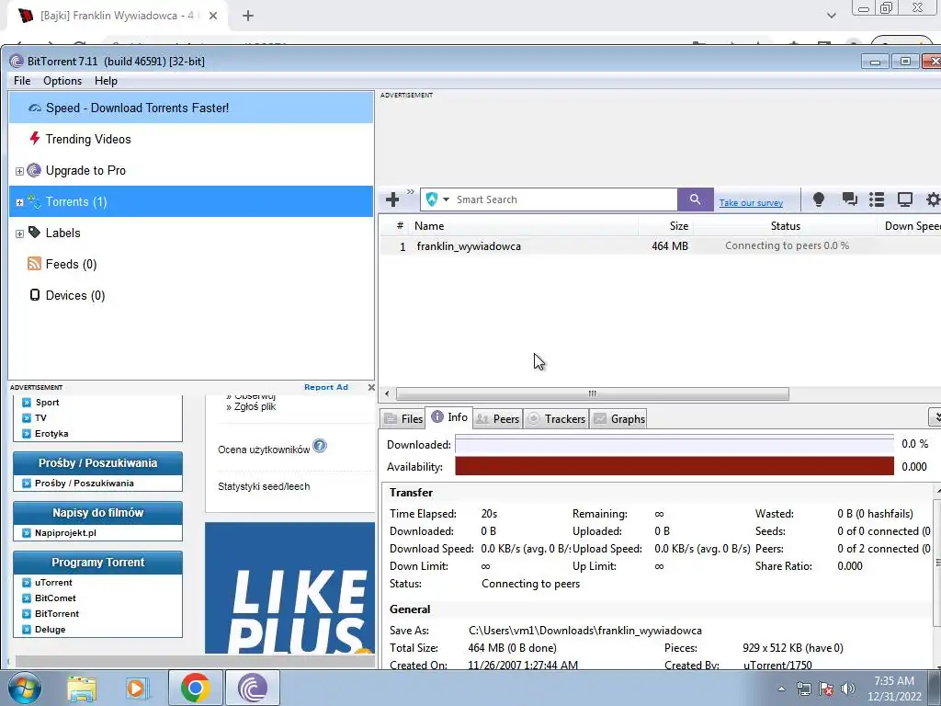Show hidden tray icons arrow
The height and width of the screenshot is (706, 941).
[x=781, y=689]
